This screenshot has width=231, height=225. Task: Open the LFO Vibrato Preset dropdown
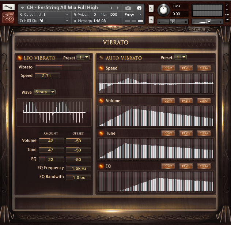tap(83, 57)
